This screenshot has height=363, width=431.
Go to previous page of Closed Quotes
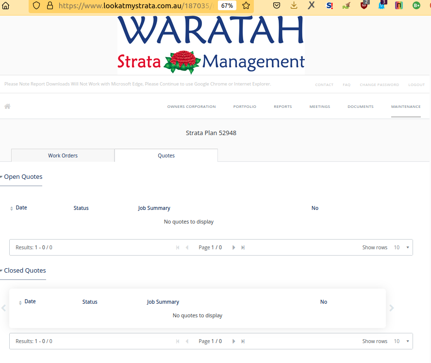pos(187,341)
